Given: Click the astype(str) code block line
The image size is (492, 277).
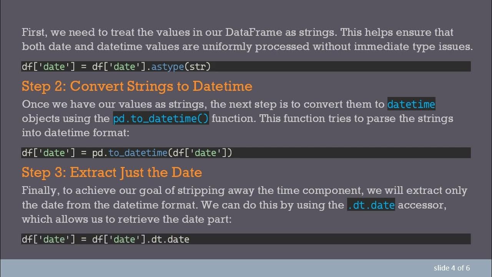Looking at the screenshot, I should coord(246,67).
